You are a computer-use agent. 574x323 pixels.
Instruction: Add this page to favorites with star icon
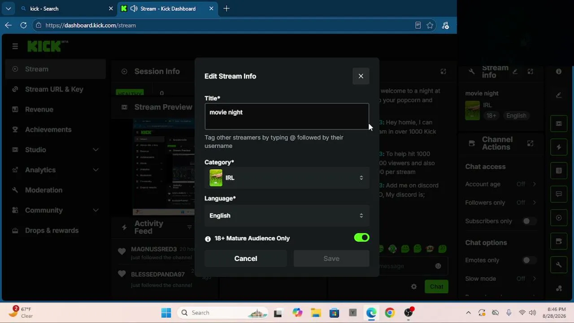pos(430,26)
